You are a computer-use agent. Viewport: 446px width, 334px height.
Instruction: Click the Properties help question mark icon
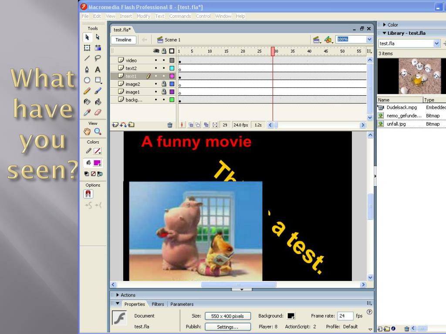[x=369, y=312]
